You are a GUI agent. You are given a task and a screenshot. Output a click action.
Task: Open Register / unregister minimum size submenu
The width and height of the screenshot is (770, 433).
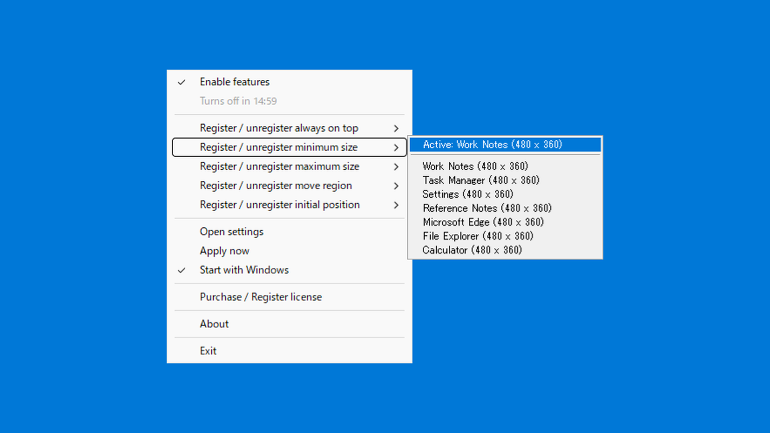pos(289,147)
